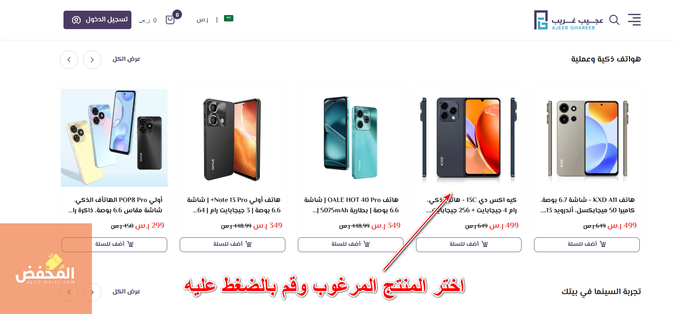Open عرض الكل link for cinema section
674x314 pixels.
point(126,292)
